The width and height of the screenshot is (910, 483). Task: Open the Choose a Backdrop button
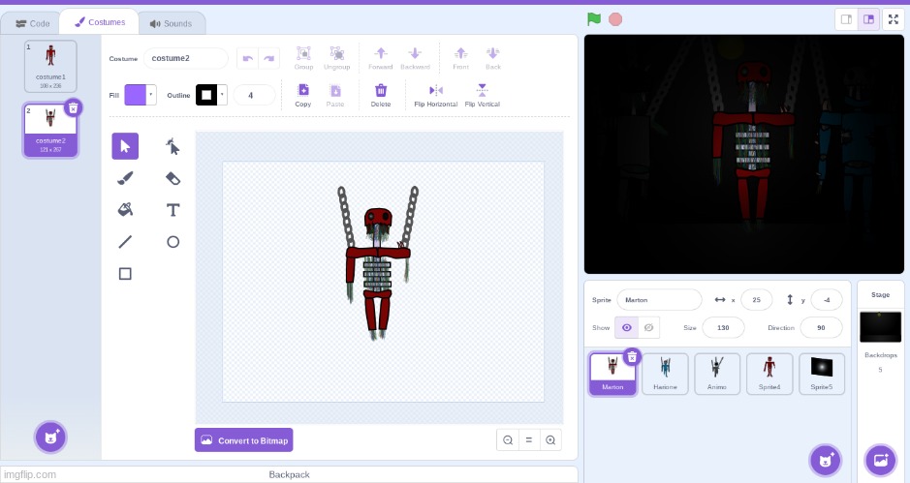[x=880, y=461]
